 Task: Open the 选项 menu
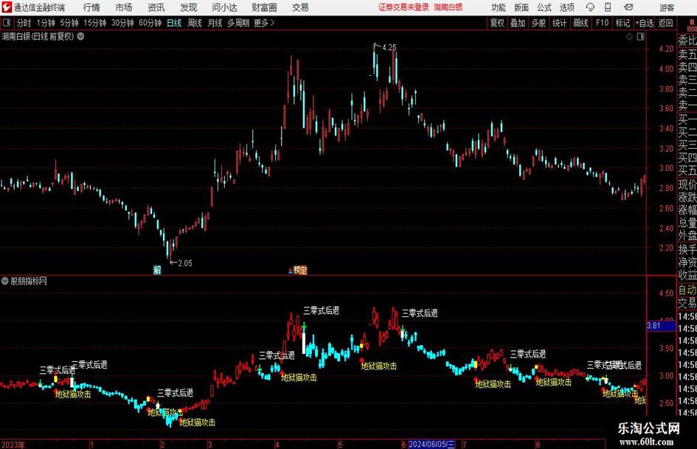click(566, 7)
